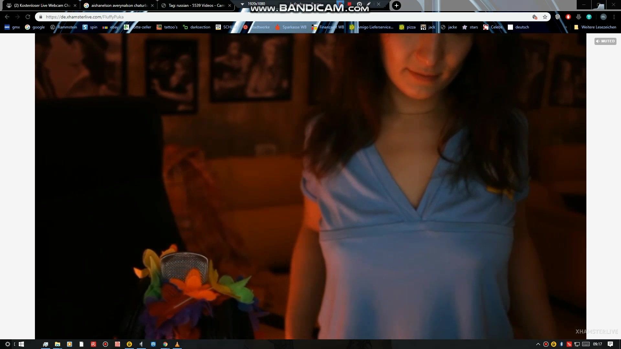Switch to the 'aishanelson averynalson' tab
621x349 pixels.
pyautogui.click(x=119, y=5)
